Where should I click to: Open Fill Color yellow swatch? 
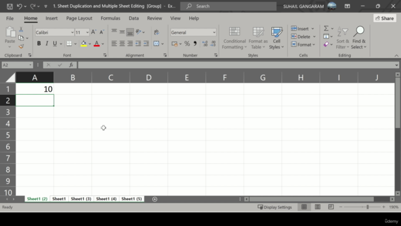[x=83, y=43]
